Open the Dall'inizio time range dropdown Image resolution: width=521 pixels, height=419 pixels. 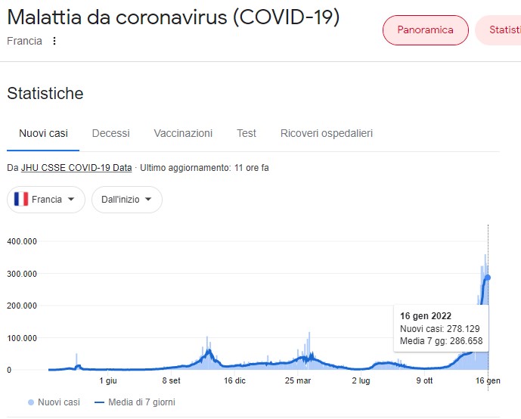[126, 200]
